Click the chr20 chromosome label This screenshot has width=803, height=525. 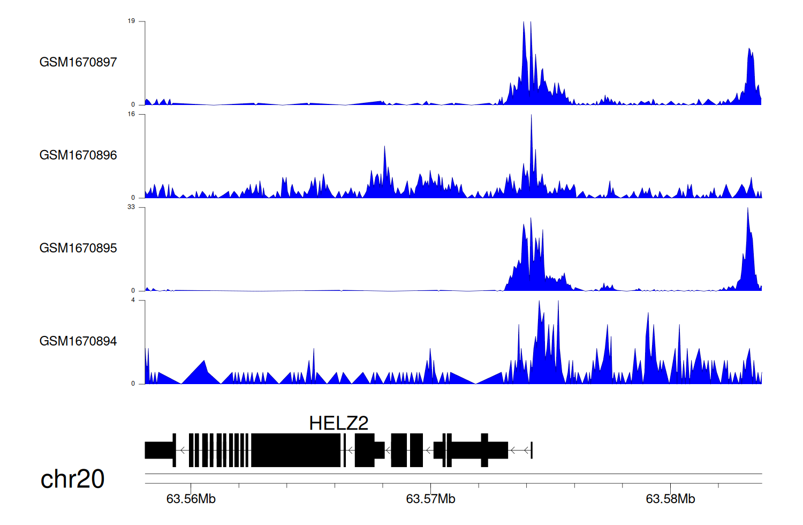point(72,479)
